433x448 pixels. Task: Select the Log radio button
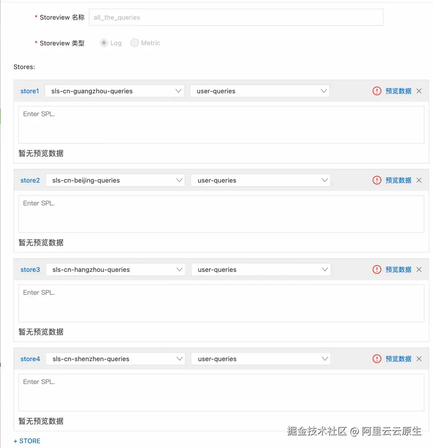(x=104, y=43)
